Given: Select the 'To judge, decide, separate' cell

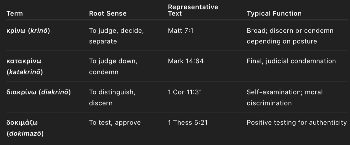Looking at the screenshot, I should click(116, 36).
